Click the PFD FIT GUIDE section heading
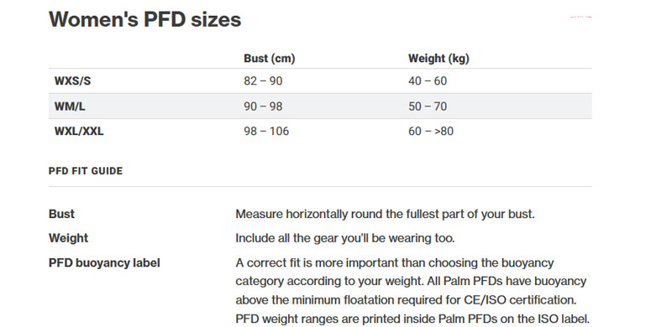This screenshot has width=672, height=327. [x=86, y=171]
